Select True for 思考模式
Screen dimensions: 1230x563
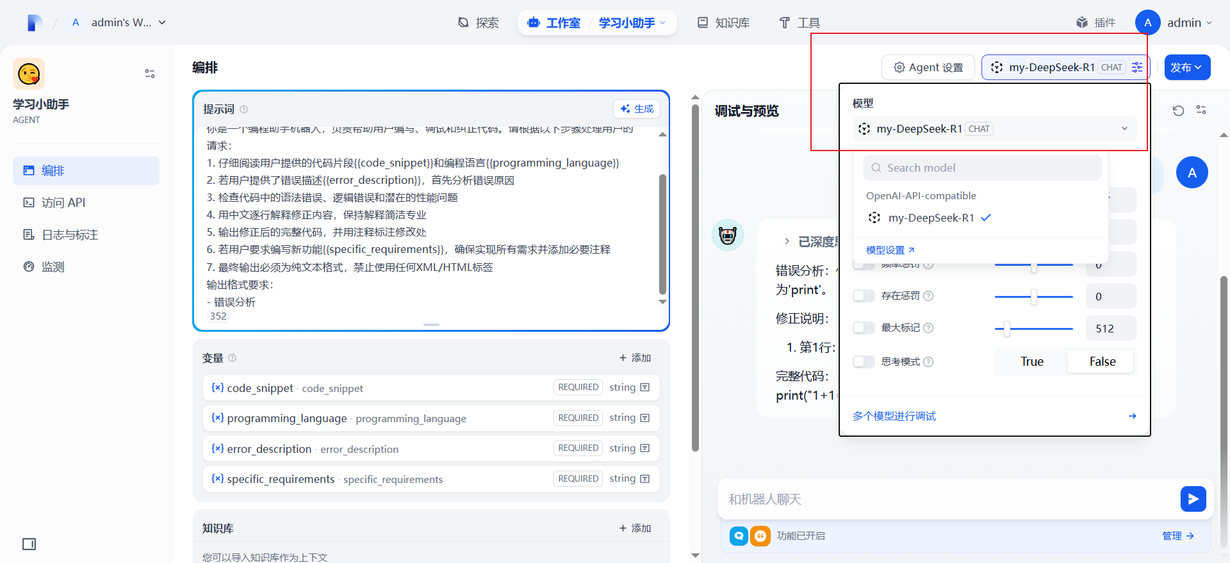tap(1032, 362)
